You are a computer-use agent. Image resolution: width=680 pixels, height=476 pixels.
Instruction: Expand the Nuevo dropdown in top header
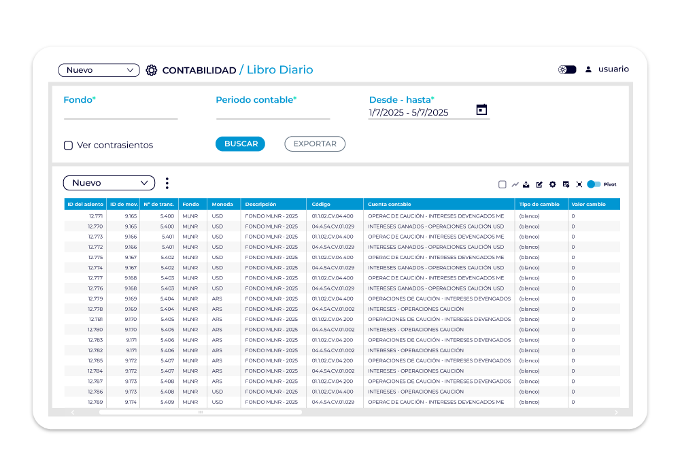coord(99,70)
